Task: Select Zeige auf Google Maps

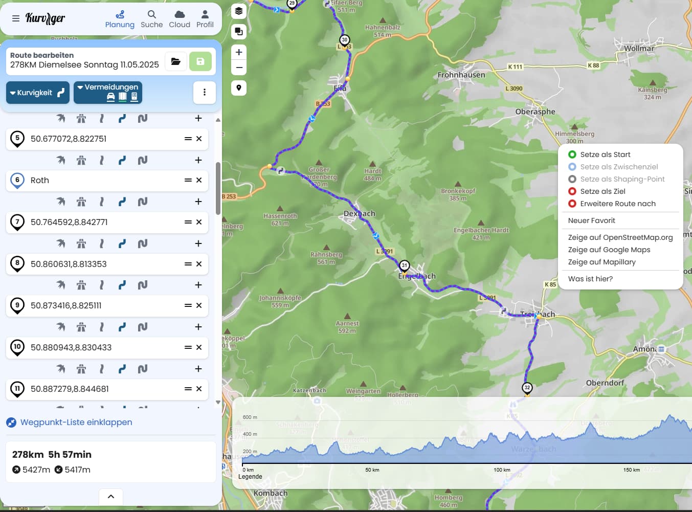Action: [609, 250]
